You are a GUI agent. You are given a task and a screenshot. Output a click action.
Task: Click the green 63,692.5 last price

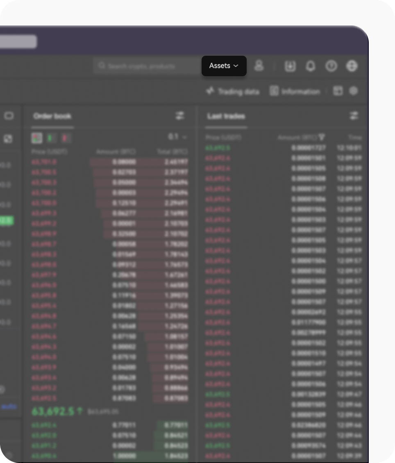[53, 411]
